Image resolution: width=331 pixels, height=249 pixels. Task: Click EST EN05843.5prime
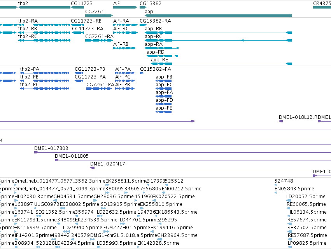click(x=294, y=189)
